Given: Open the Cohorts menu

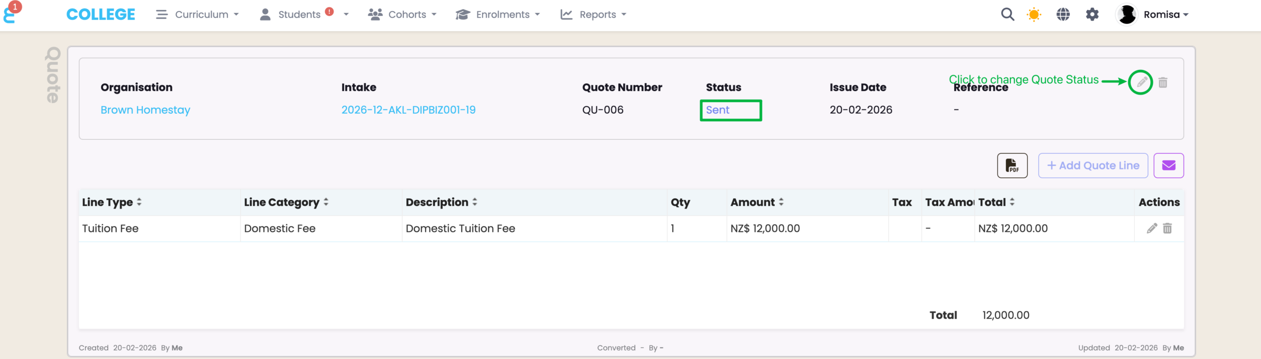Looking at the screenshot, I should point(402,14).
